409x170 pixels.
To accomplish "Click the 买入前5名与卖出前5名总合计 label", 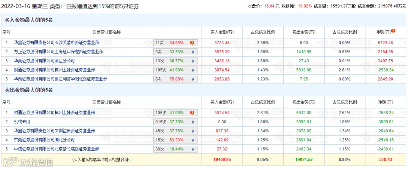I will [101, 159].
